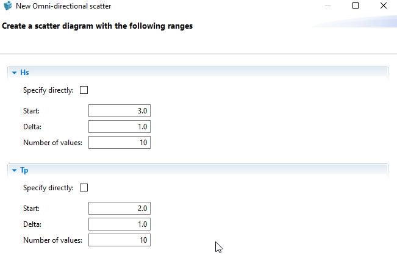Enable Specify directly checkbox under Tp
This screenshot has height=261, width=397.
click(84, 188)
